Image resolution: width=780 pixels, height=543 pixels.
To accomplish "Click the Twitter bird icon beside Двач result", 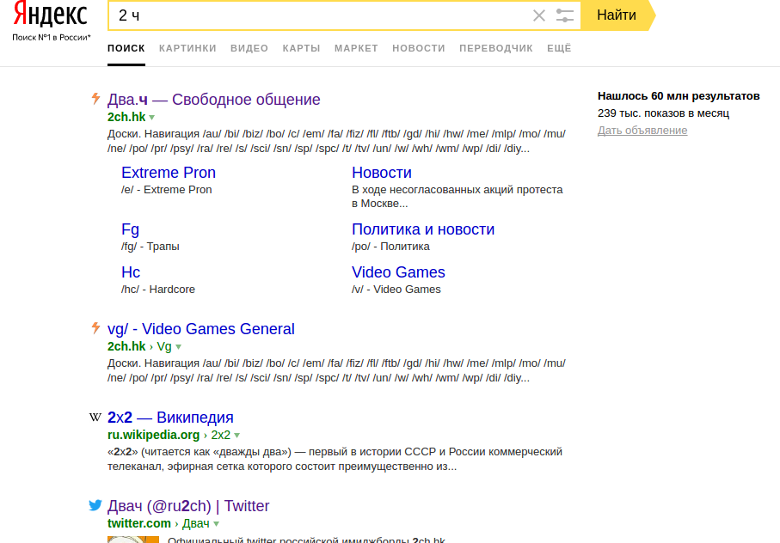I will point(95,505).
